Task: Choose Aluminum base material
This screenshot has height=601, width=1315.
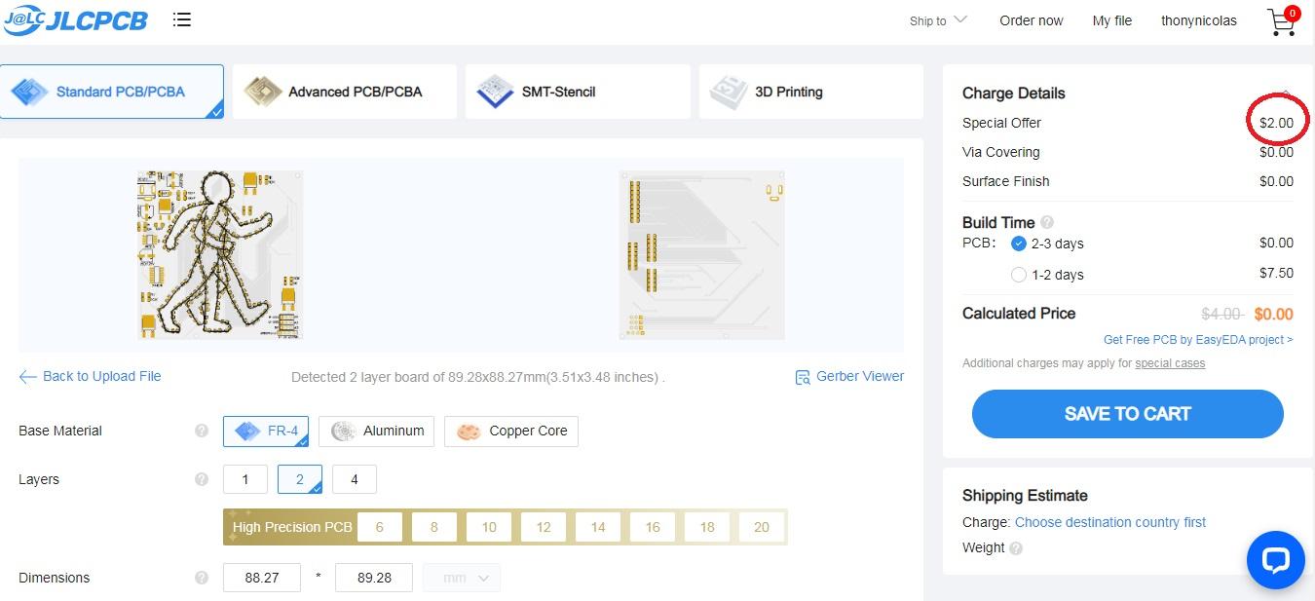Action: [x=379, y=431]
